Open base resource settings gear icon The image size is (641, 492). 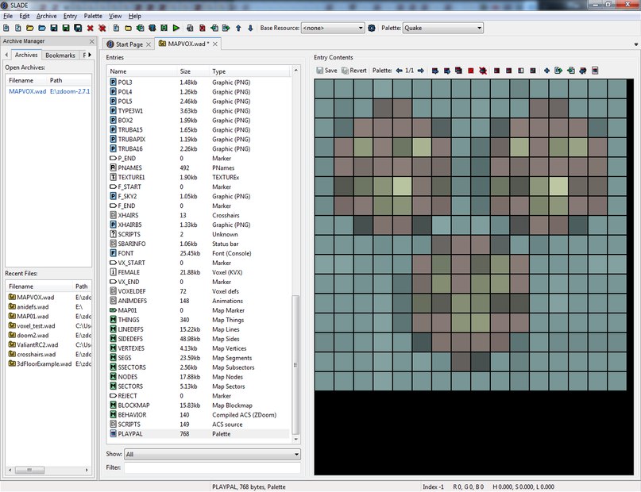(x=372, y=28)
